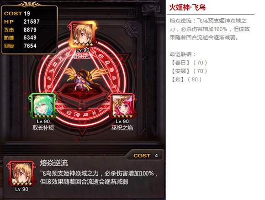Click the HP 21587 stat row

(x=22, y=21)
